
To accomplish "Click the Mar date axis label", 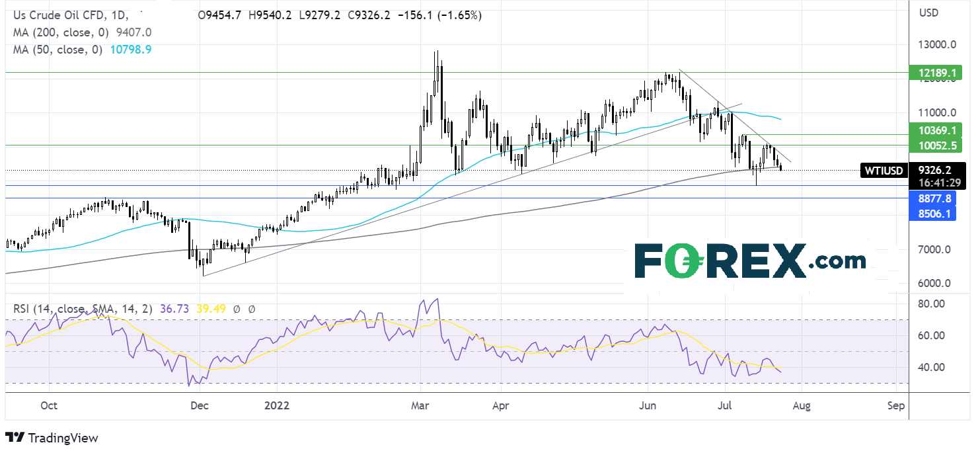I will pos(421,405).
